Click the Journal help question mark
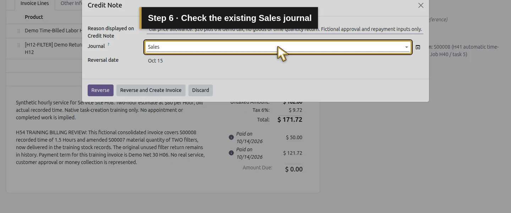 click(109, 45)
